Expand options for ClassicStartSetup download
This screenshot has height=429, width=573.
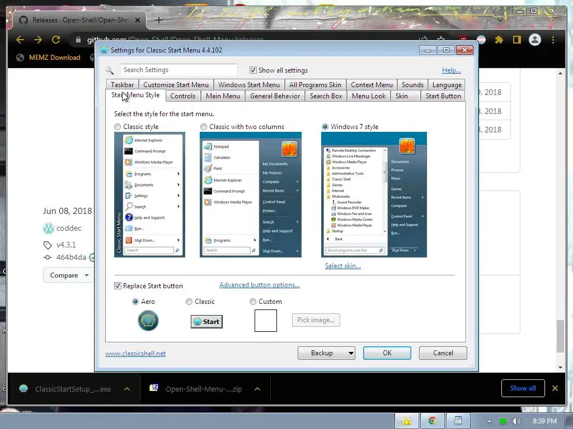pyautogui.click(x=127, y=389)
